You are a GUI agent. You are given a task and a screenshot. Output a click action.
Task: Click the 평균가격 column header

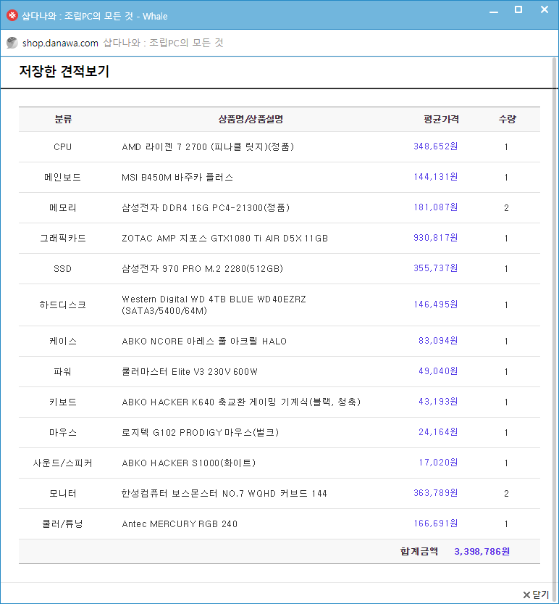[x=441, y=119]
